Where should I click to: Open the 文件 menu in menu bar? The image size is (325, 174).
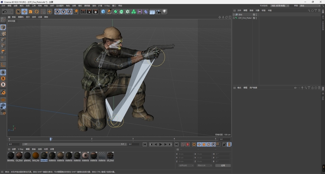[x=3, y=6]
